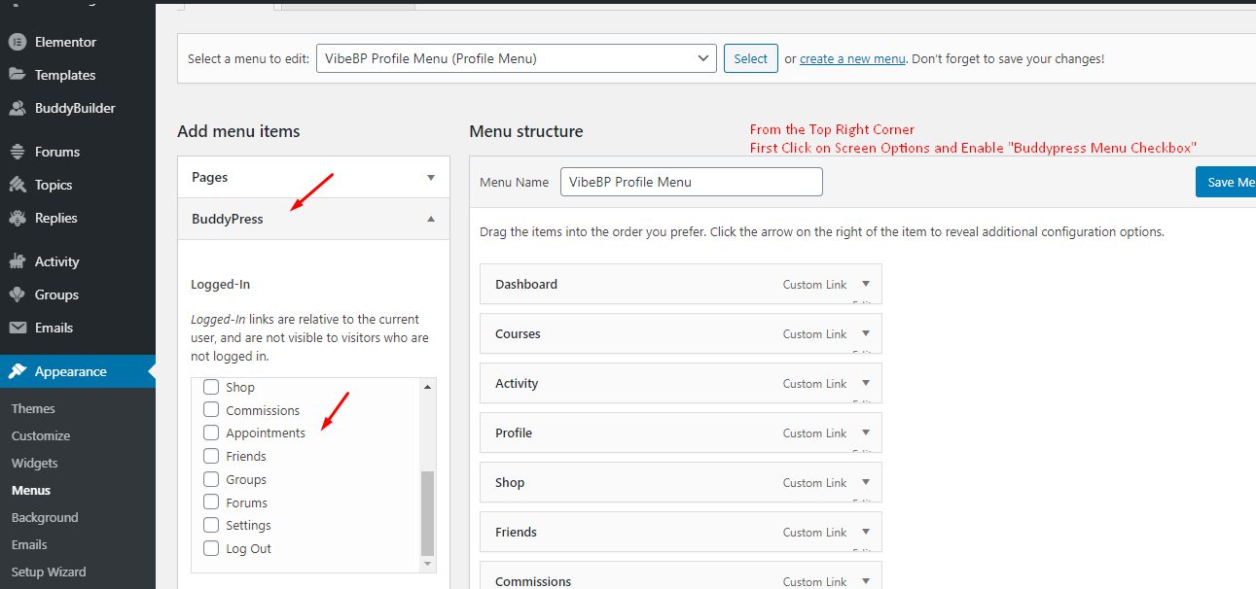Expand the Profile menu item arrow
This screenshot has width=1256, height=589.
[x=865, y=433]
